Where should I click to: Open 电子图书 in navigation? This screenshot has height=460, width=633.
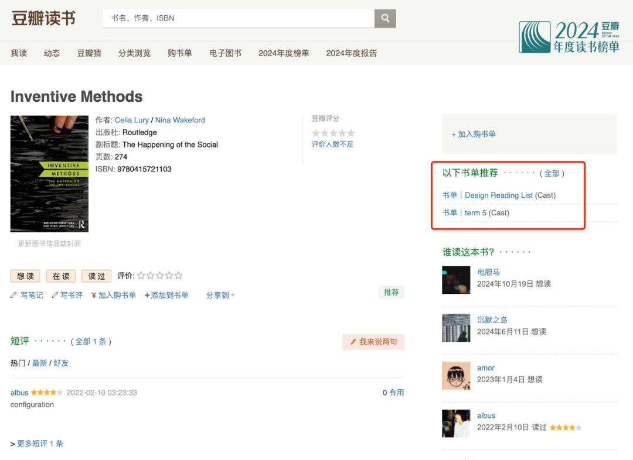pos(225,53)
